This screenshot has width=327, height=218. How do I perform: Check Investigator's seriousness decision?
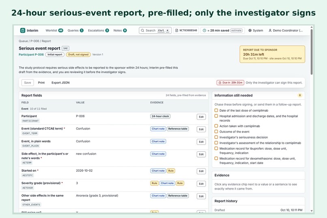click(216, 137)
